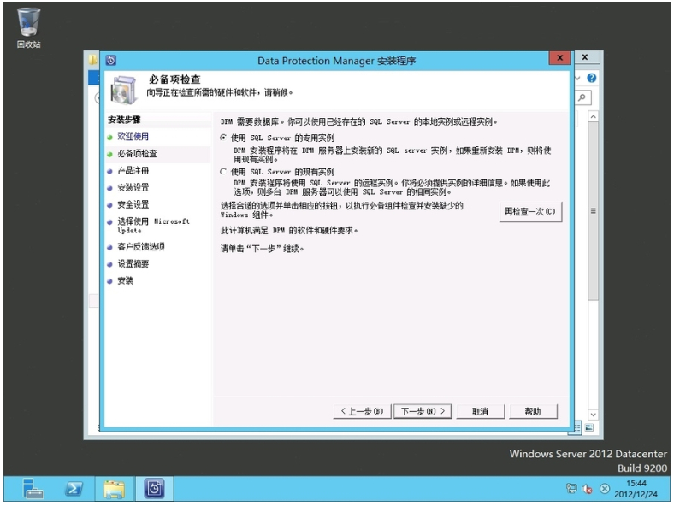Image resolution: width=674 pixels, height=506 pixels.
Task: Select the 选择使用 Microsoft Update step
Action: pos(153,226)
